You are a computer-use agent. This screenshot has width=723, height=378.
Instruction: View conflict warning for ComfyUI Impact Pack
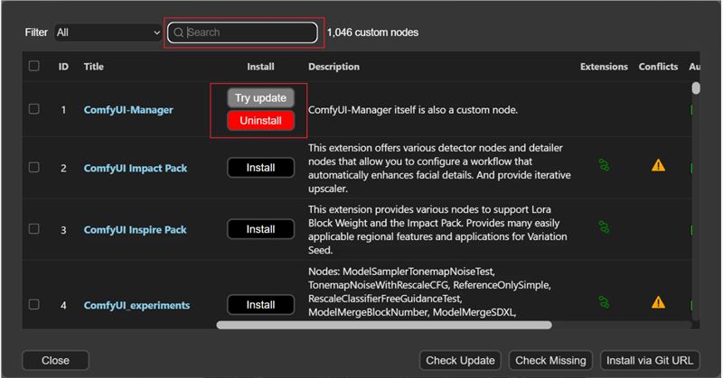point(659,165)
